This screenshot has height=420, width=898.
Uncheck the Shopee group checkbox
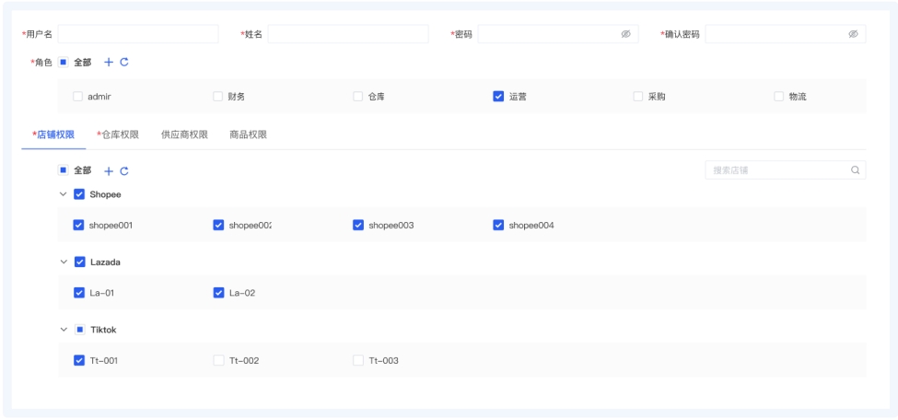79,194
